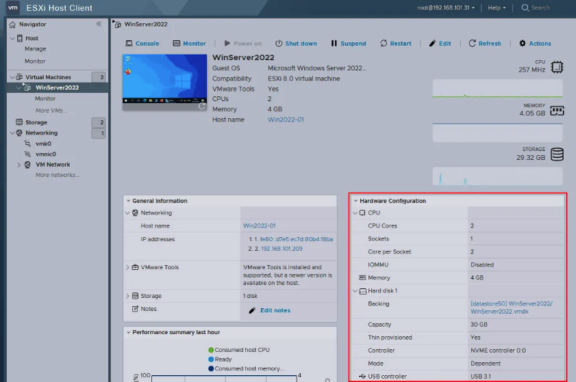Select Networking in the navigator
Viewport: 576px width, 382px height.
click(42, 133)
